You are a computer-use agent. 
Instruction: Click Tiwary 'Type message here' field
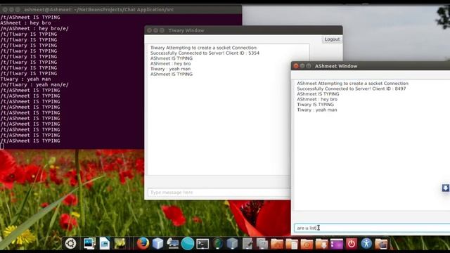click(x=219, y=192)
